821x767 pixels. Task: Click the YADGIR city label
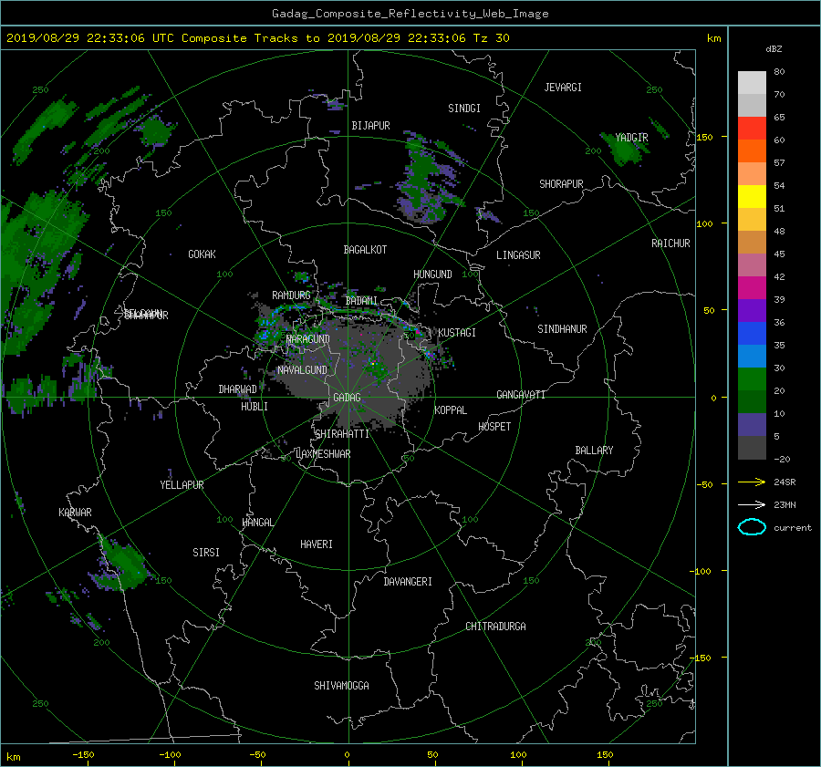631,137
